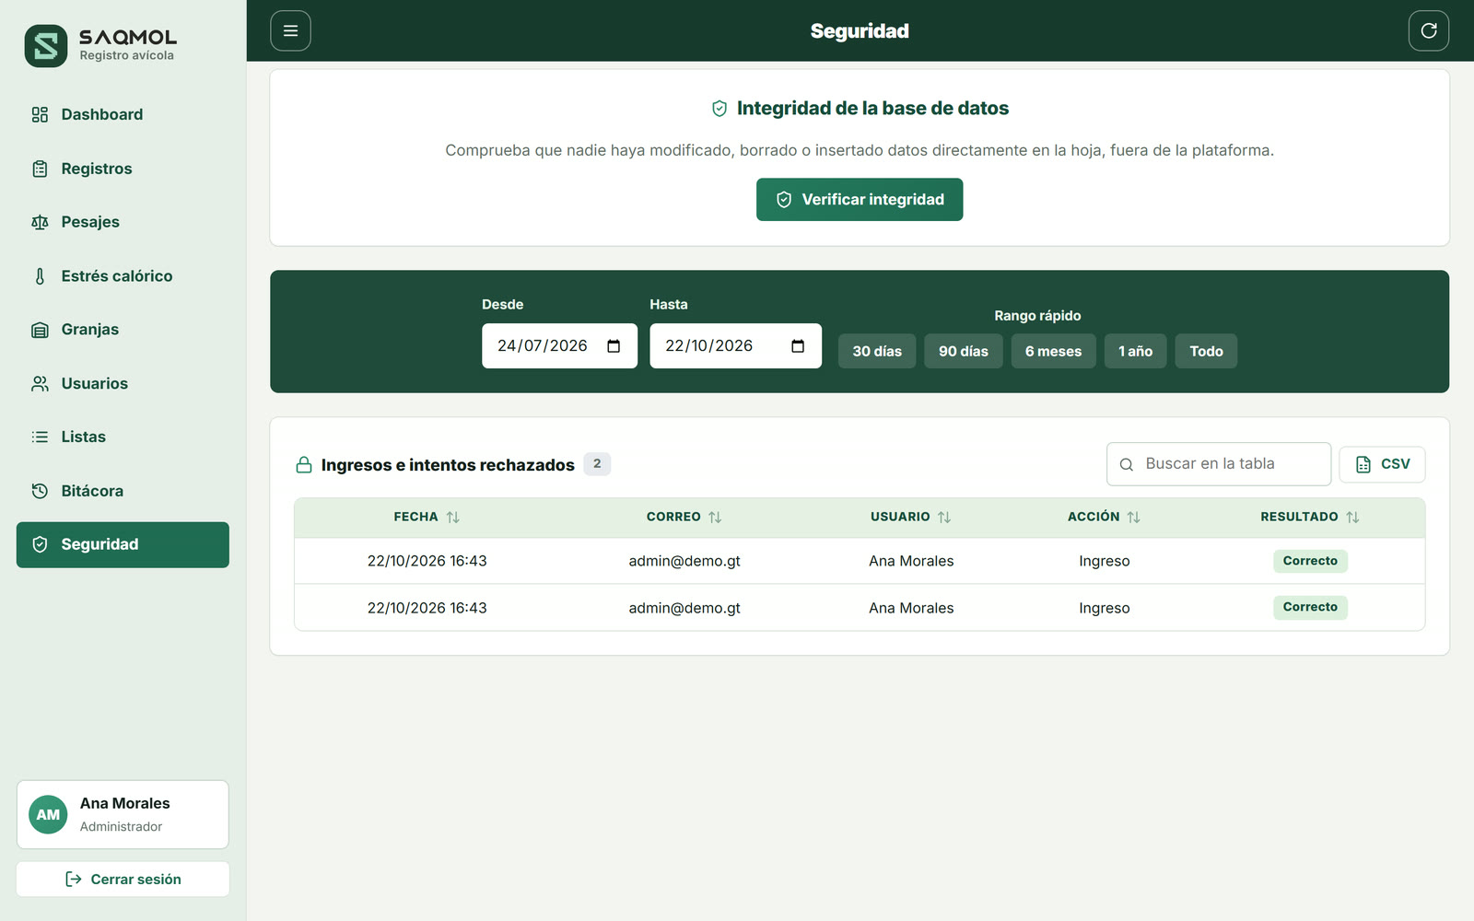Export the table with CSV button
This screenshot has height=921, width=1474.
tap(1382, 464)
